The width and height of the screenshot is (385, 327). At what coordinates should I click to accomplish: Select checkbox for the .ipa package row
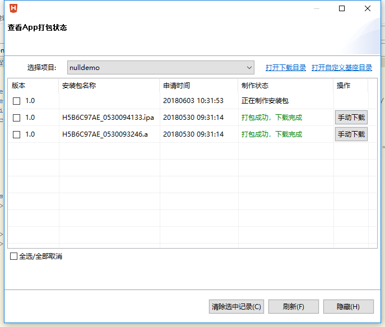(x=17, y=118)
